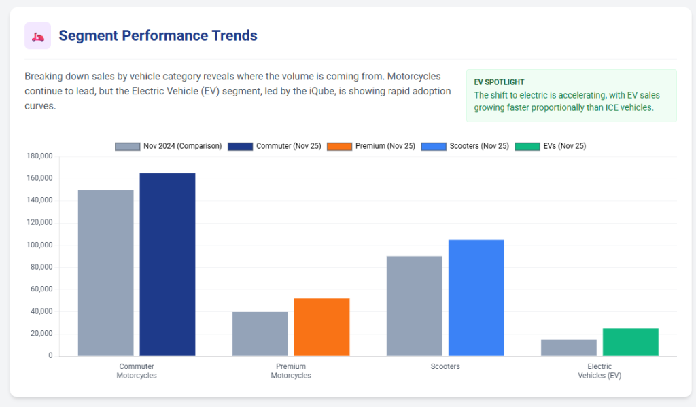
Task: Click the gray Nov 2024 Commuter Motorcycles bar
Action: [105, 272]
